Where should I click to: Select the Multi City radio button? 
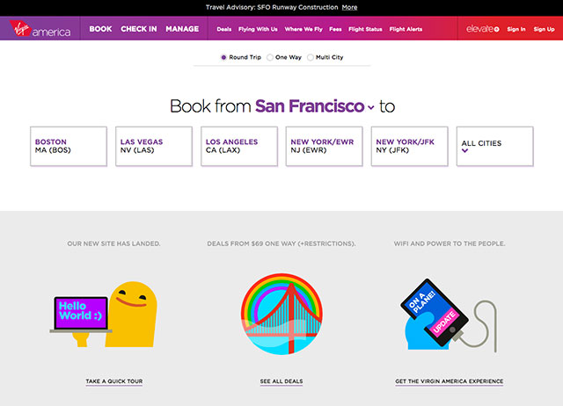pyautogui.click(x=311, y=57)
